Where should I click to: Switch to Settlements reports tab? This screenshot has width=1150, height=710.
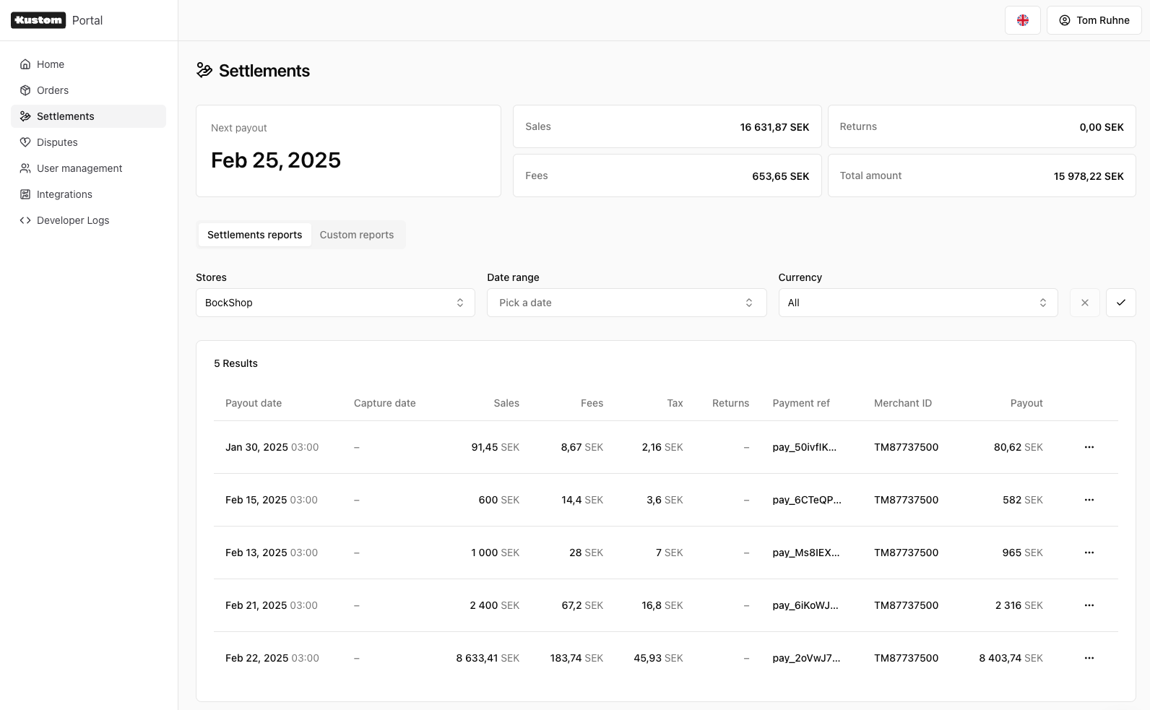tap(255, 235)
